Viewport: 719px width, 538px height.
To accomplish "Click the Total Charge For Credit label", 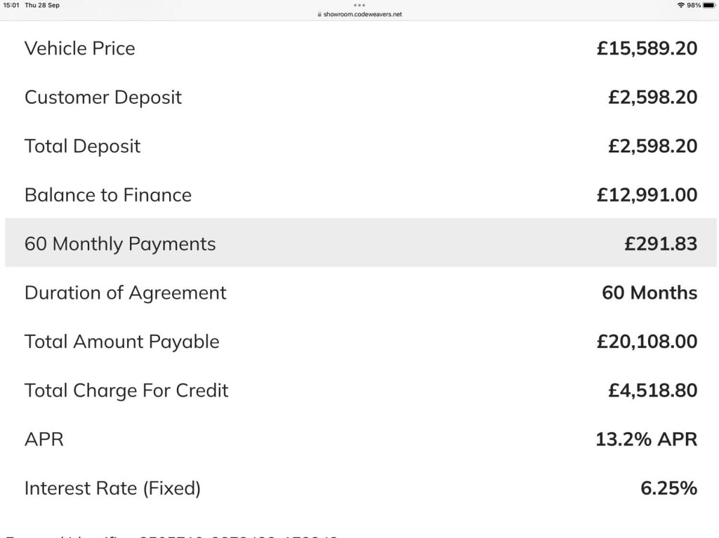I will click(x=126, y=390).
